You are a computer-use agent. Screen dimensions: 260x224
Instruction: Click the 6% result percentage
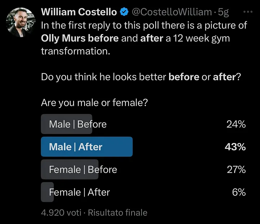point(239,192)
